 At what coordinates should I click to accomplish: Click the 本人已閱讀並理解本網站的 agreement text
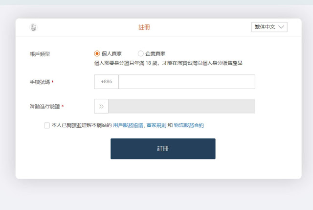pyautogui.click(x=81, y=125)
